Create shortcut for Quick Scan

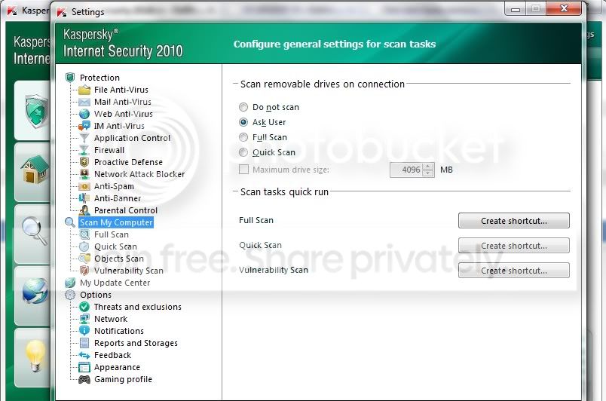coord(513,246)
